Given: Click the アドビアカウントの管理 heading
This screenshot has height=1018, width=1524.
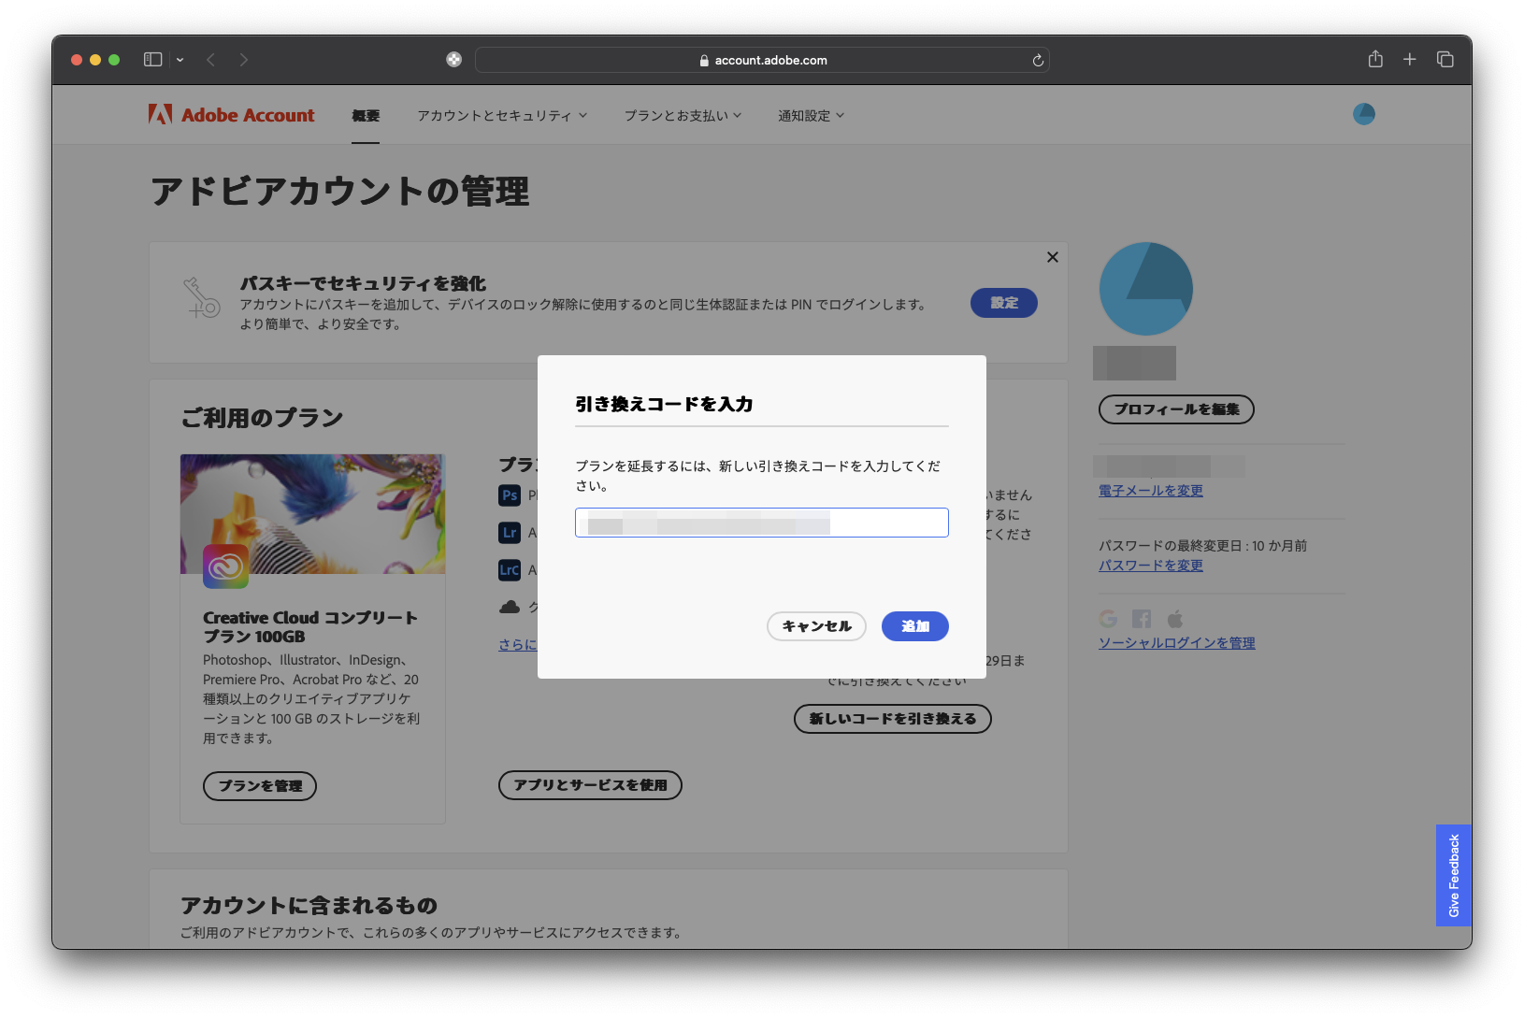Looking at the screenshot, I should pos(340,192).
